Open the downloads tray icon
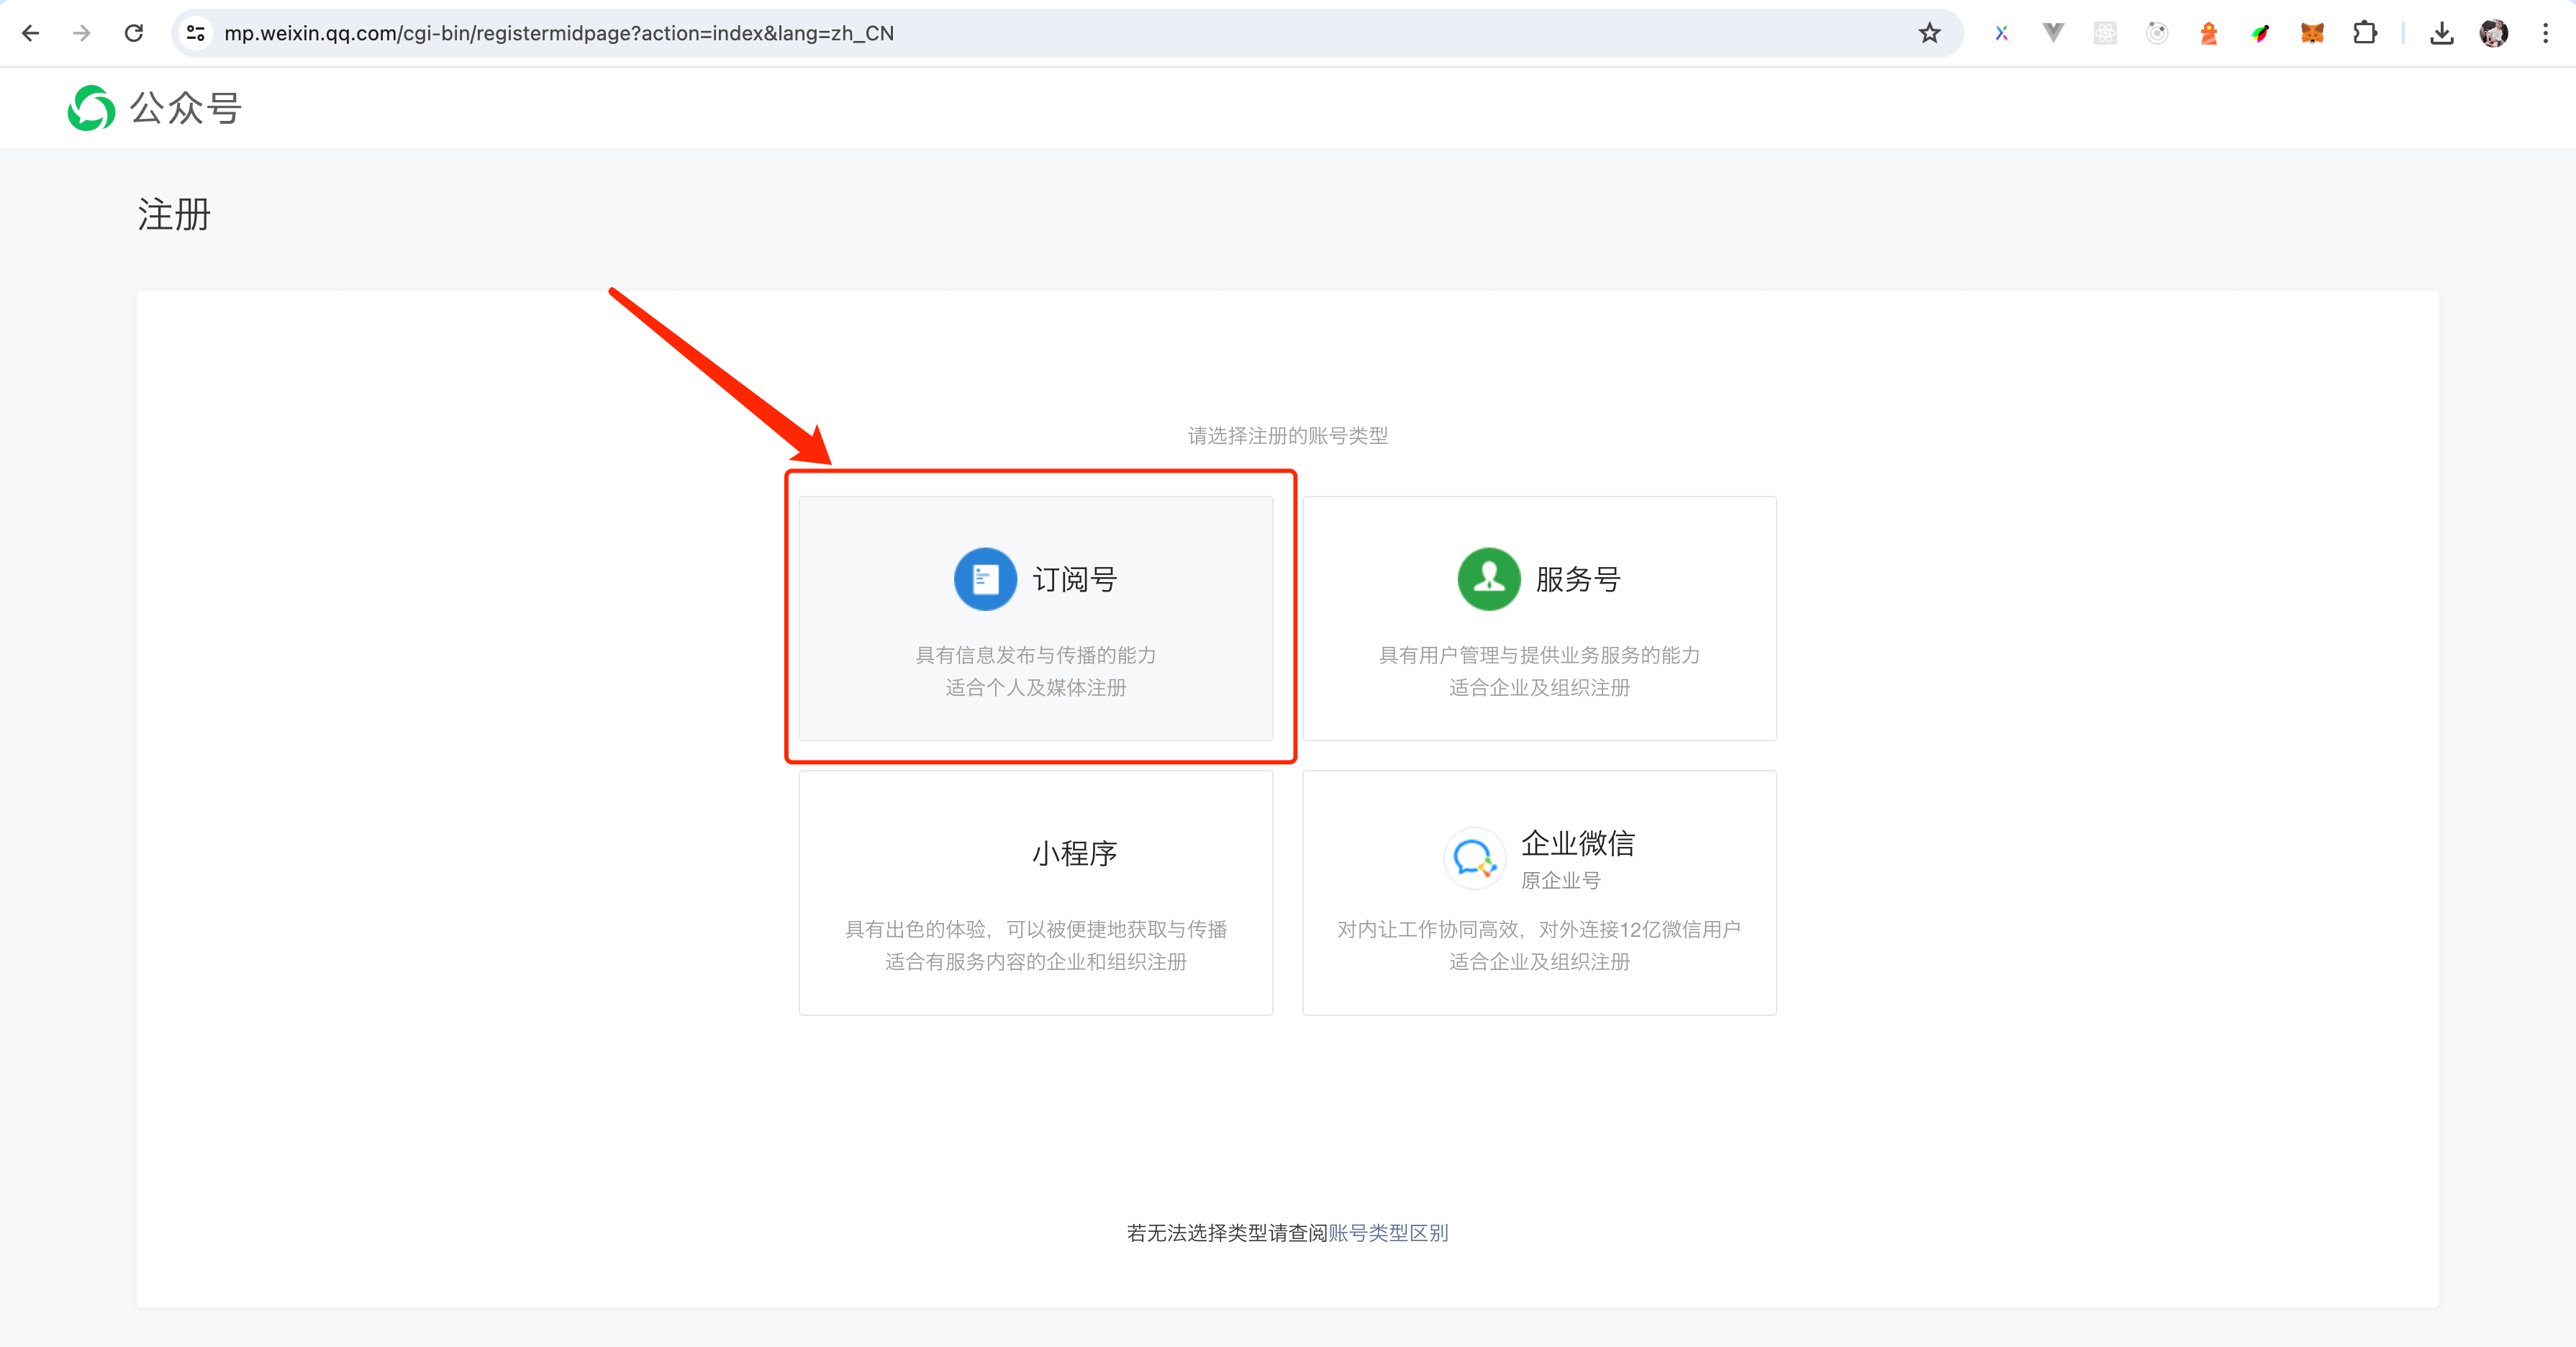This screenshot has width=2576, height=1347. click(2441, 33)
